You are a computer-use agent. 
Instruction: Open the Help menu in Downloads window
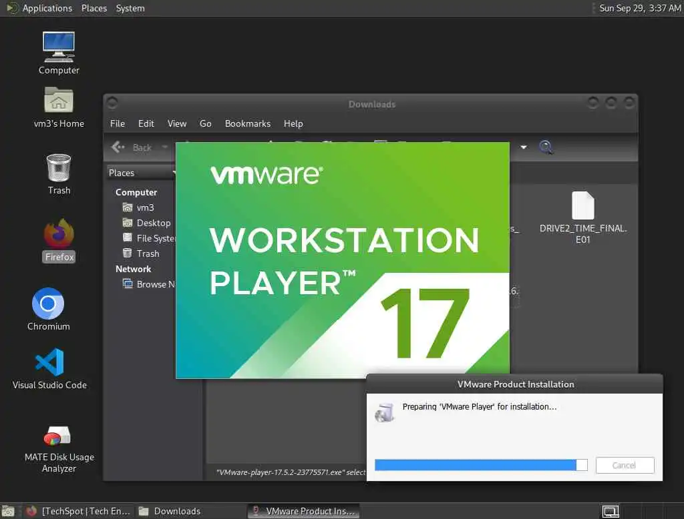coord(293,124)
